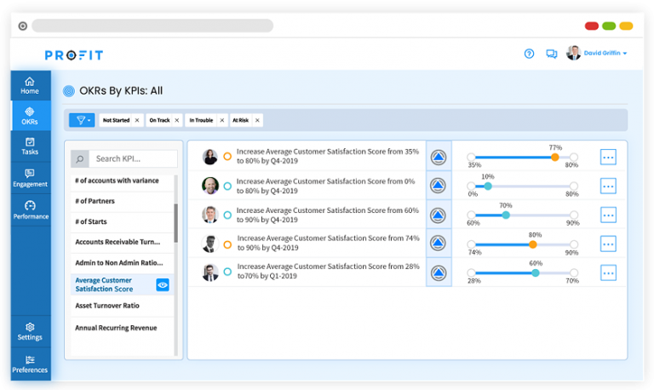Click the 77% progress slider handle
654x390 pixels.
555,157
